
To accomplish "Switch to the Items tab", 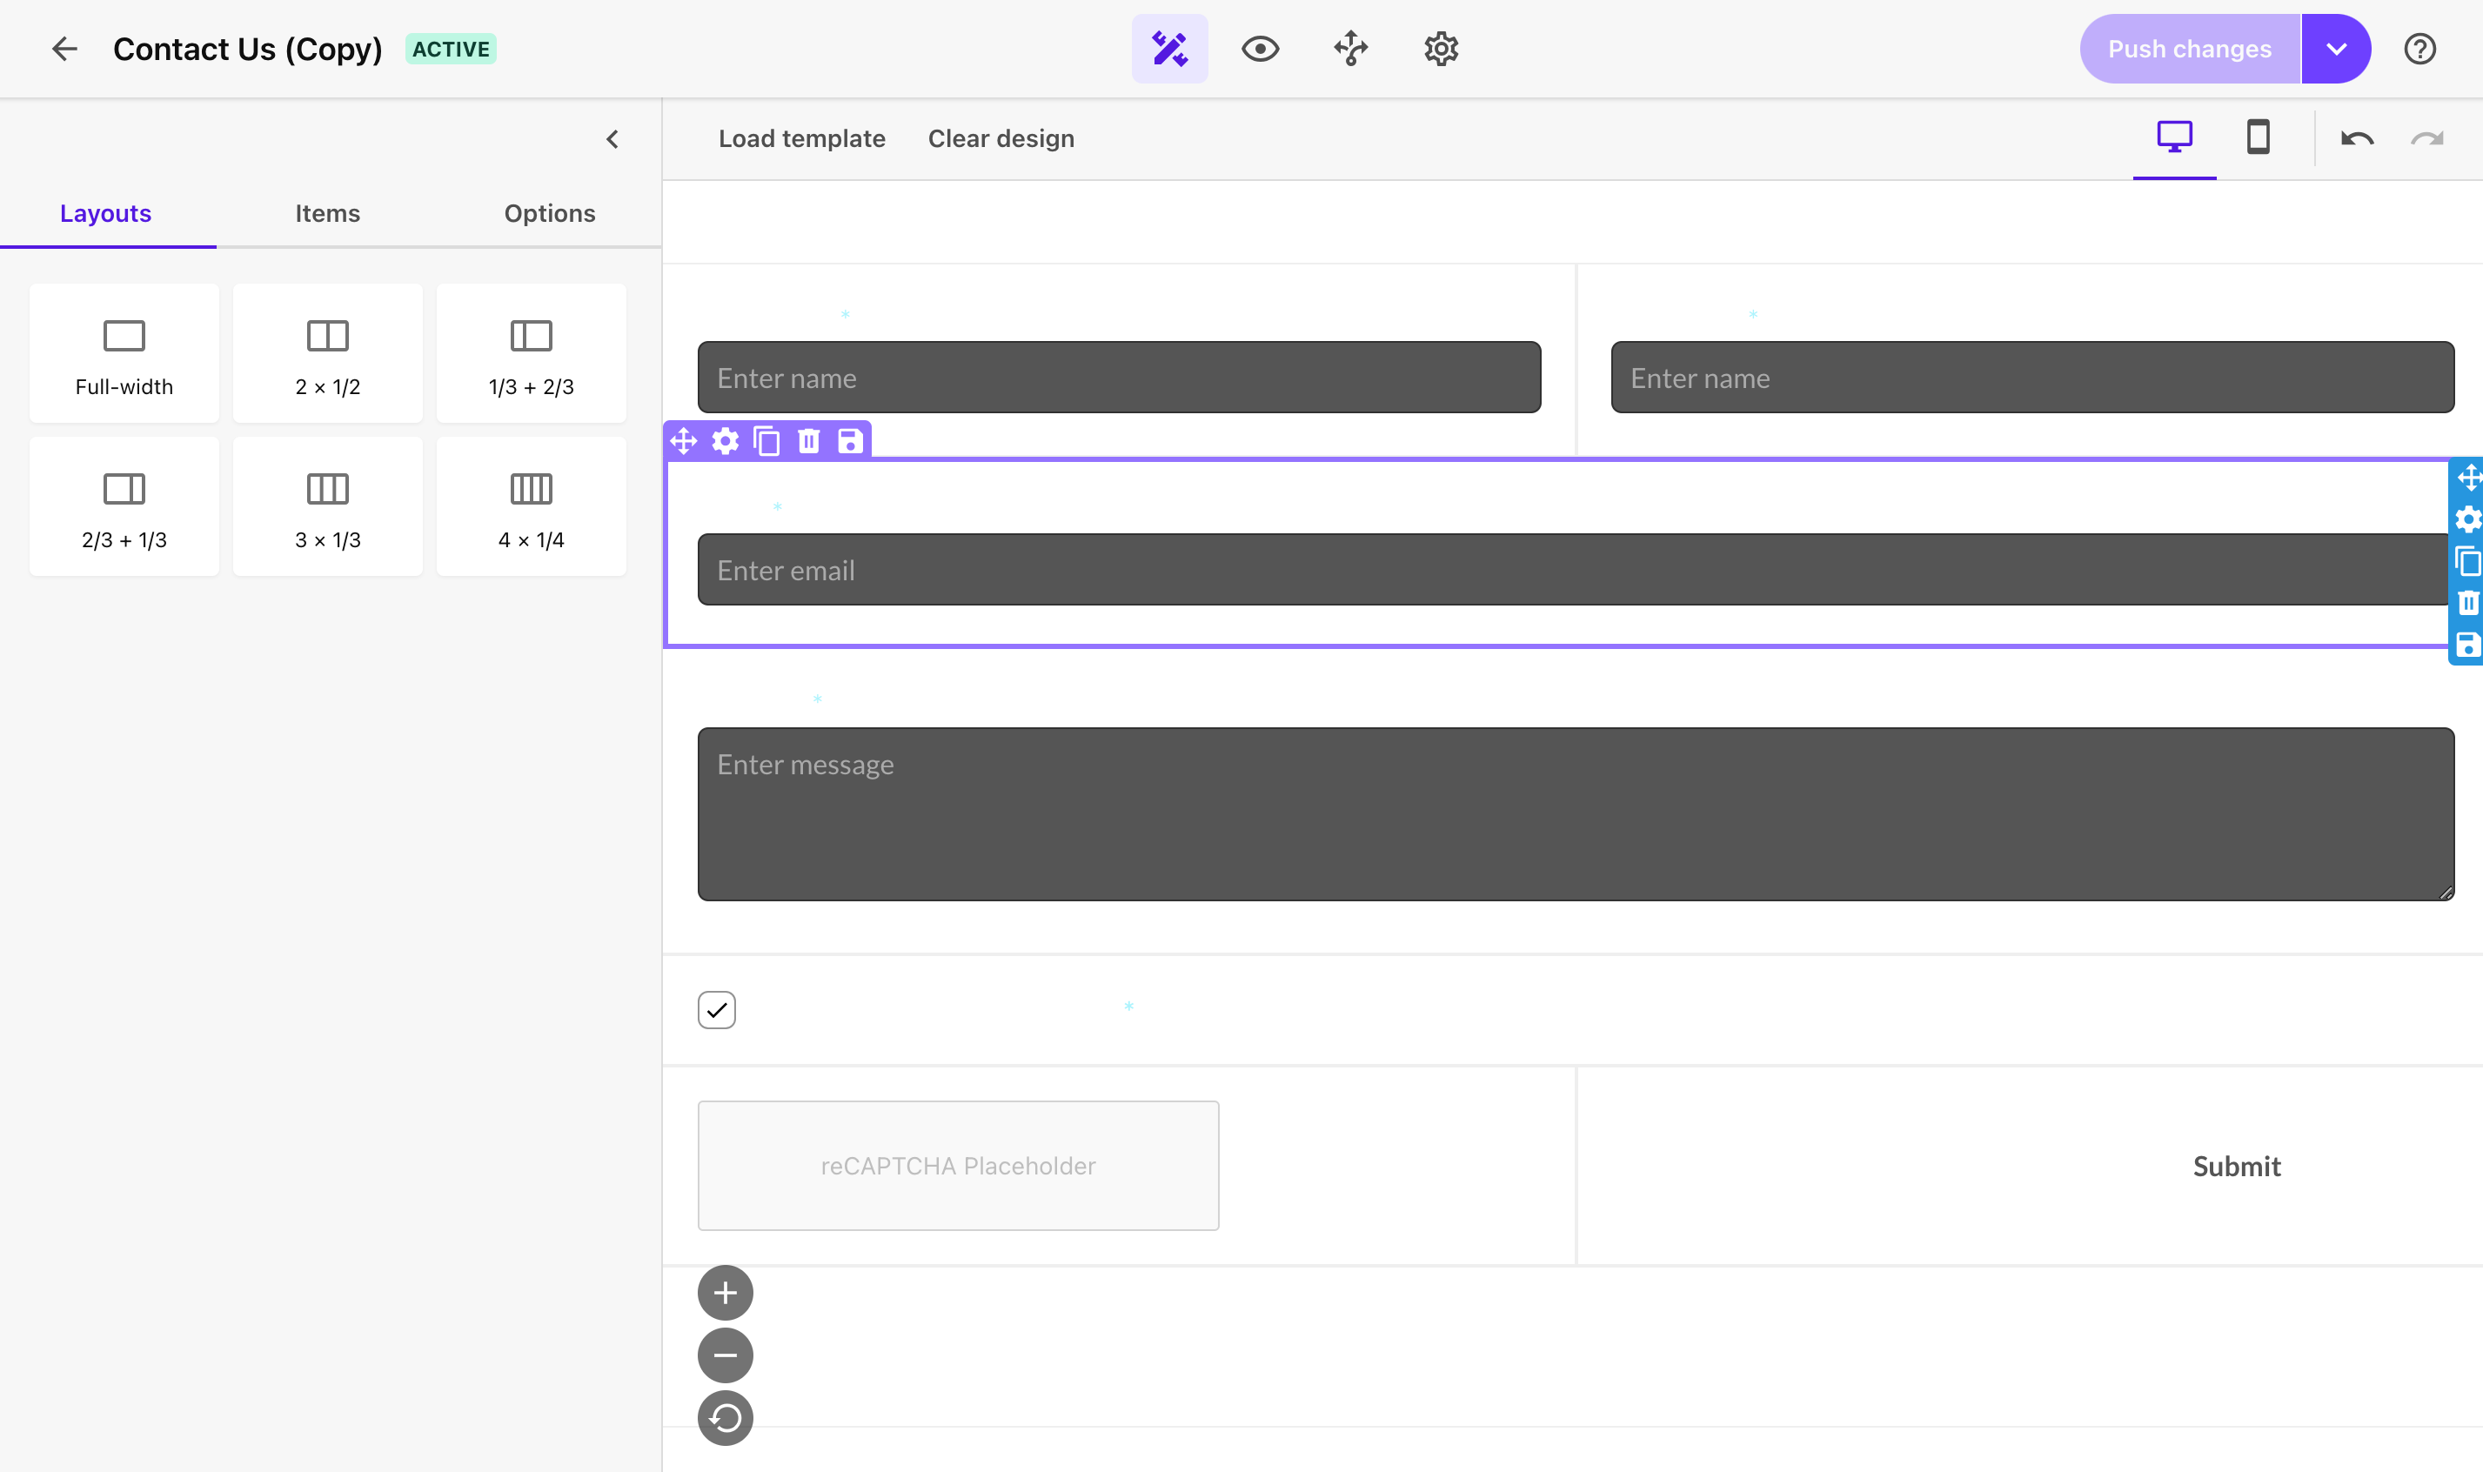I will tap(327, 212).
